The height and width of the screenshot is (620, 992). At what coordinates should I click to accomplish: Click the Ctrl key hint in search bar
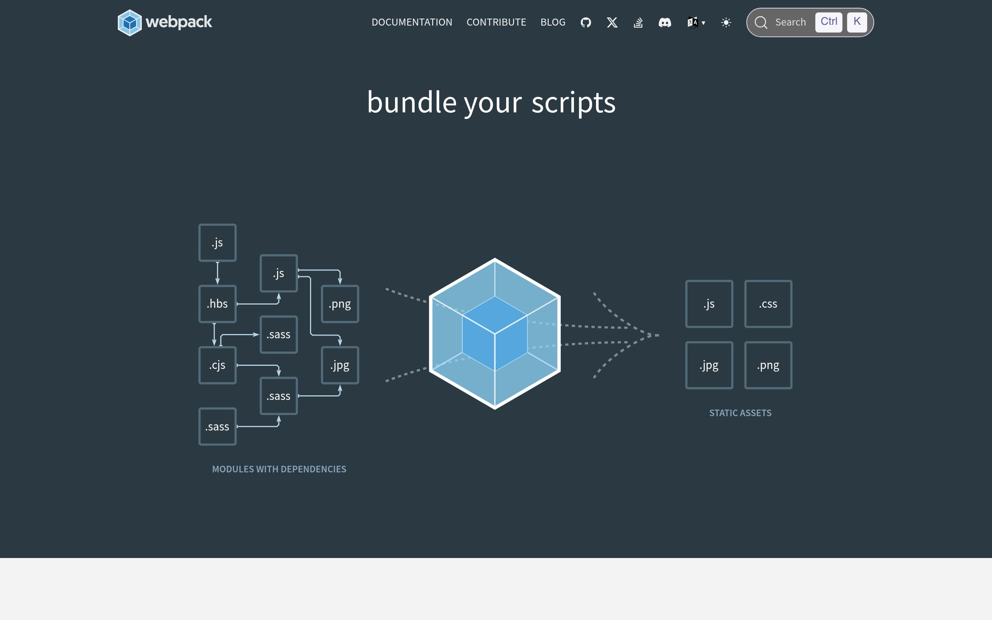pos(828,22)
